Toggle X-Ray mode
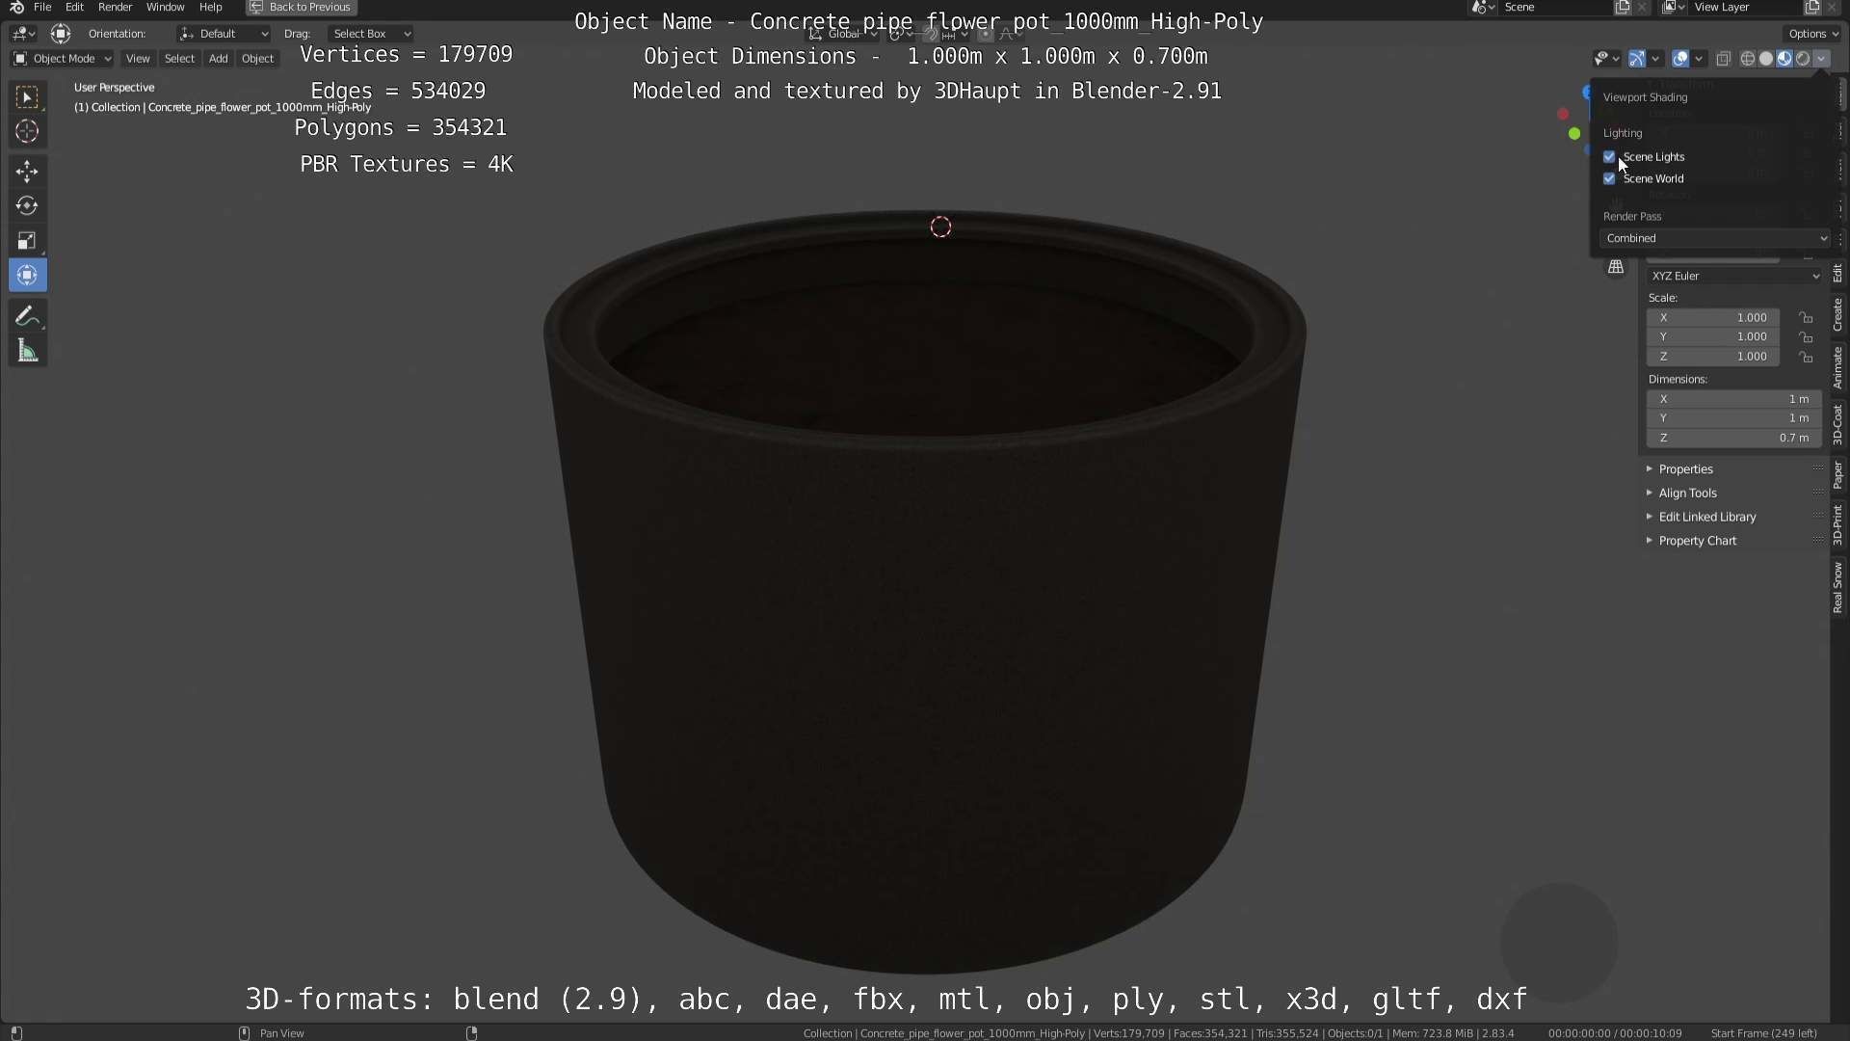 1724,59
